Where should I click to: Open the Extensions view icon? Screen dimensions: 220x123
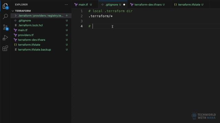point(5,48)
